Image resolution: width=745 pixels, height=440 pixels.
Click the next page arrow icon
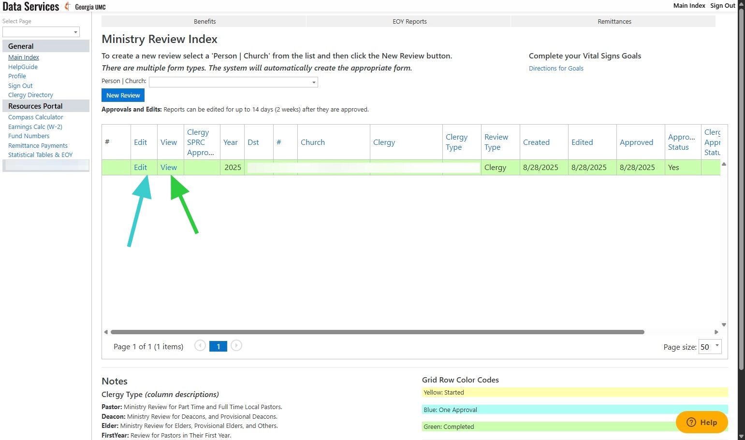click(x=236, y=346)
